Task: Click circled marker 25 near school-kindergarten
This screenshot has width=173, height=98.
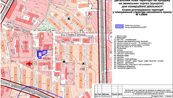Action: coord(22,46)
